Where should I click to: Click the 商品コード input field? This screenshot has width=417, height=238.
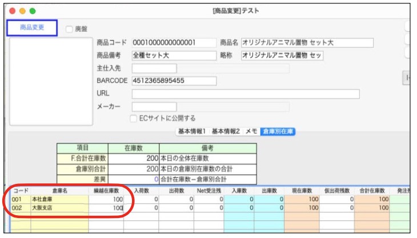173,43
